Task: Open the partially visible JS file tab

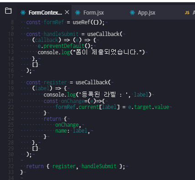Action: tap(190, 13)
